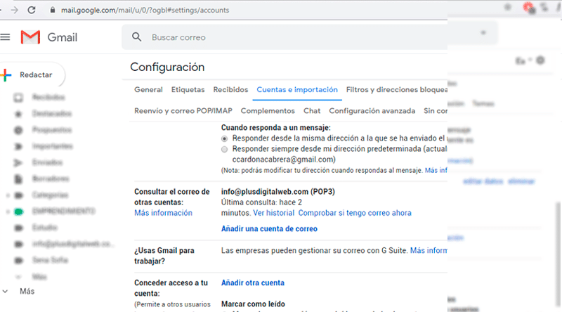This screenshot has height=312, width=562.
Task: Click the settings gear icon at right
Action: click(540, 60)
